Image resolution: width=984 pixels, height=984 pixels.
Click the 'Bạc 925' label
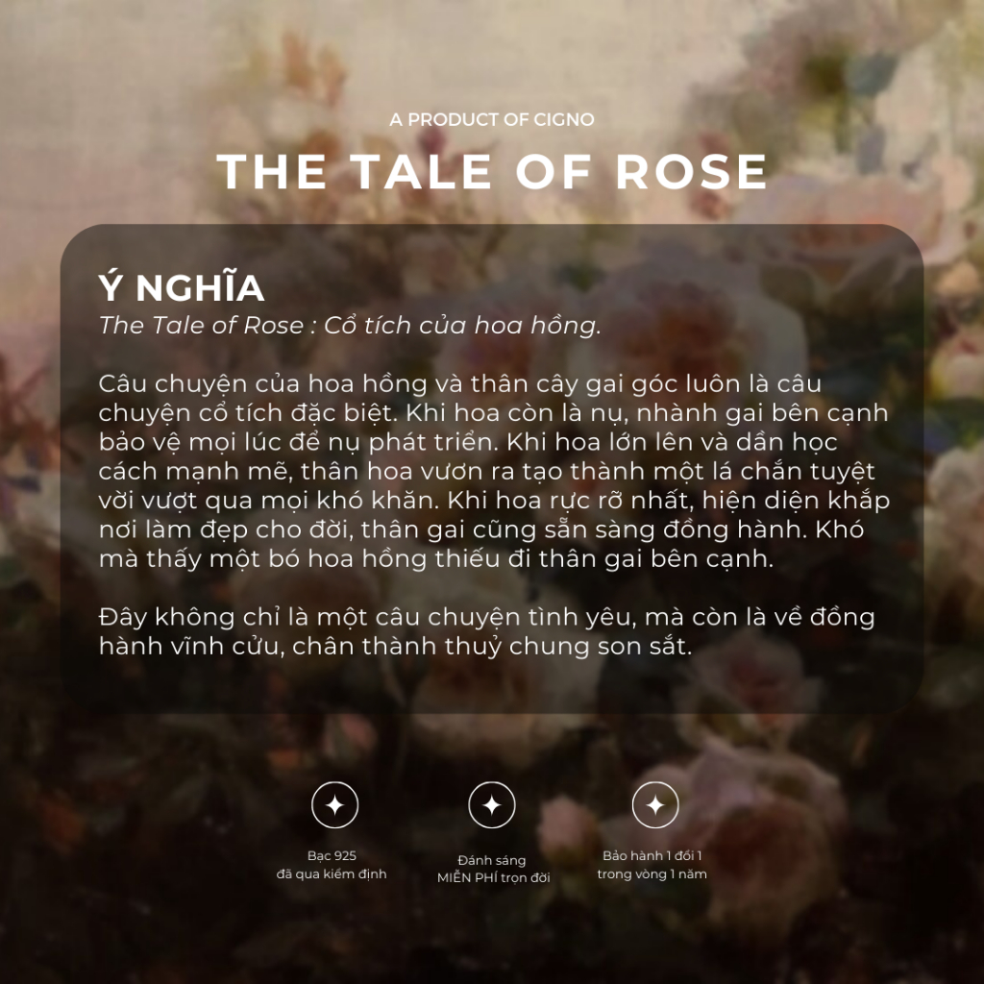pyautogui.click(x=332, y=855)
